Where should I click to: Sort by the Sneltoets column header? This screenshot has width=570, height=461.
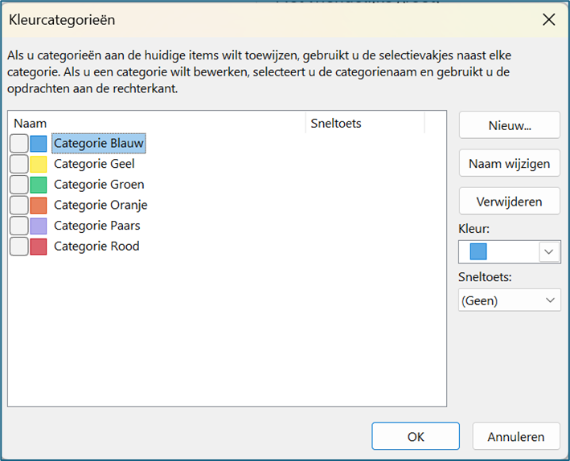(364, 123)
